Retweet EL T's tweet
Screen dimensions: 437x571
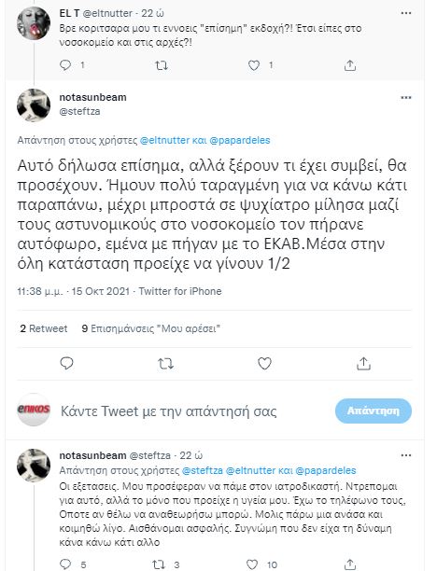162,65
